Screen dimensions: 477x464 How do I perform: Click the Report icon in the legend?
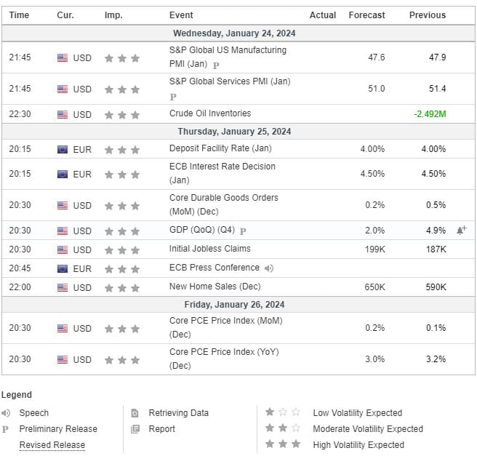pos(135,429)
